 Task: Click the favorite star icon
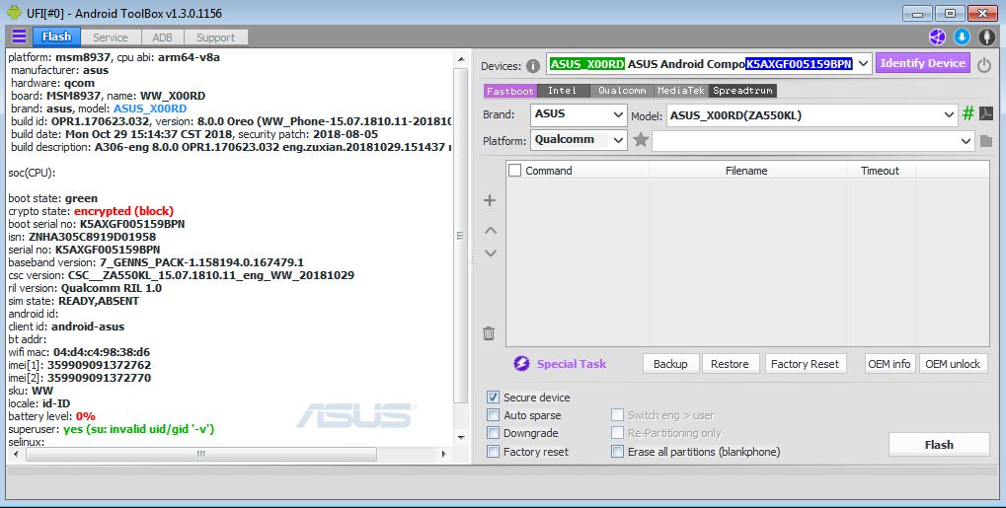[641, 139]
